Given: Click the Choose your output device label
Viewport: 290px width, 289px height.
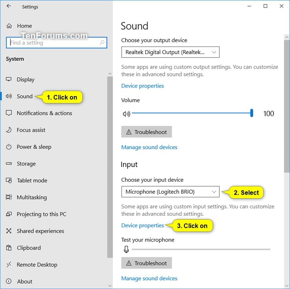Looking at the screenshot, I should click(154, 40).
